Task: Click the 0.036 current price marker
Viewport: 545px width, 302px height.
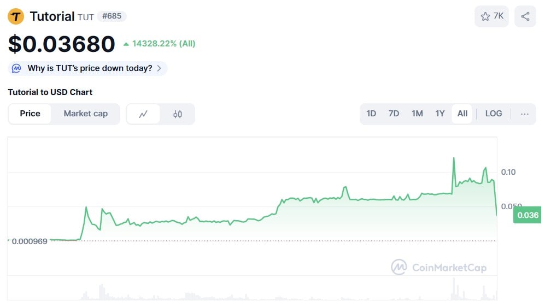Action: click(x=528, y=215)
